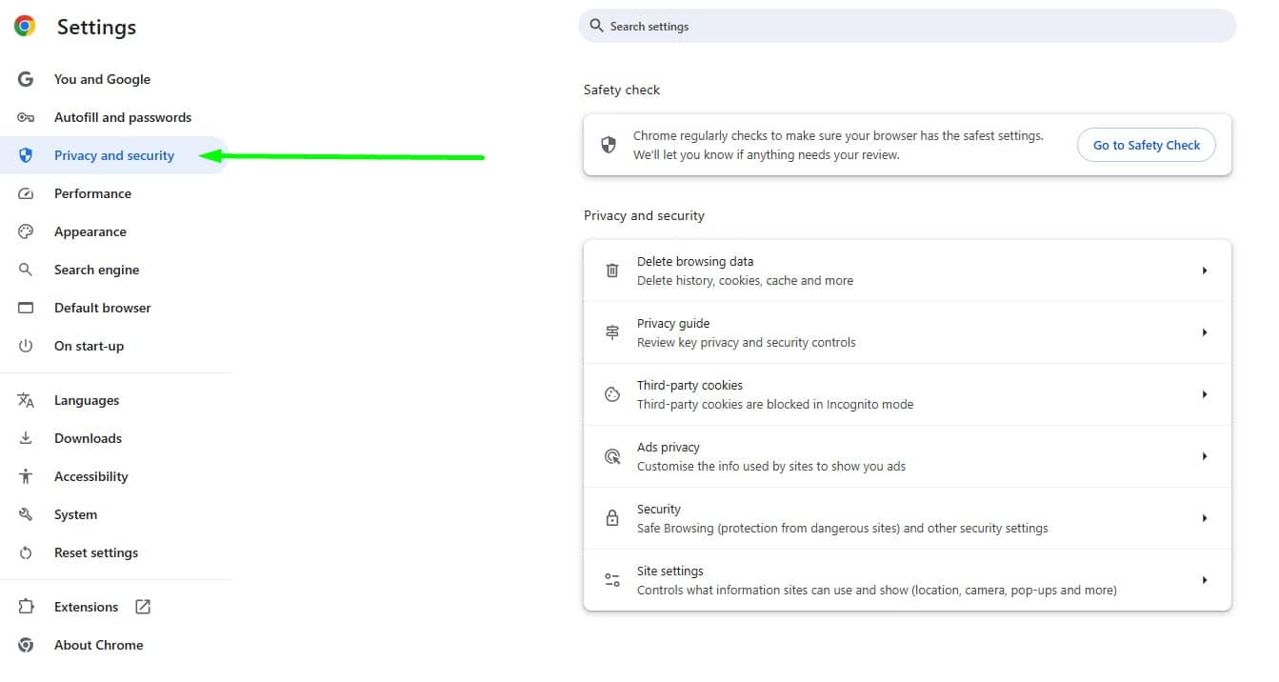1279x682 pixels.
Task: Click the trash bin icon for Delete browsing data
Action: (612, 271)
